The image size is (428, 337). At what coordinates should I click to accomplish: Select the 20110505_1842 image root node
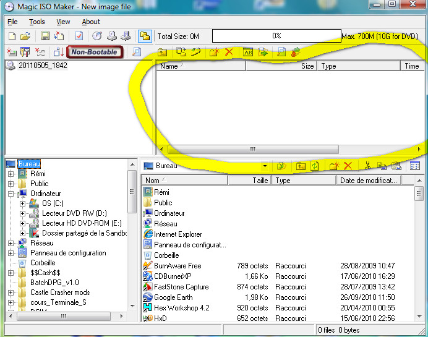43,66
